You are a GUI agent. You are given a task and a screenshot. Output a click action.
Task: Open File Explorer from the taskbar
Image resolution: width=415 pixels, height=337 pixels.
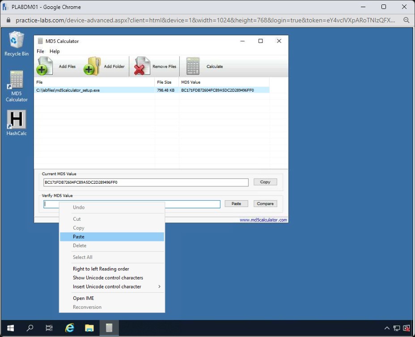click(x=89, y=328)
